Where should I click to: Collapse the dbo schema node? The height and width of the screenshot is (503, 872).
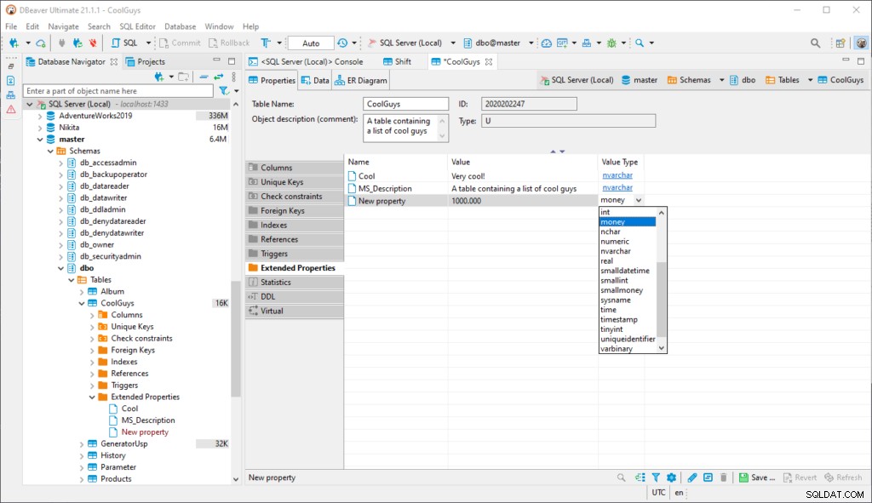coord(61,268)
